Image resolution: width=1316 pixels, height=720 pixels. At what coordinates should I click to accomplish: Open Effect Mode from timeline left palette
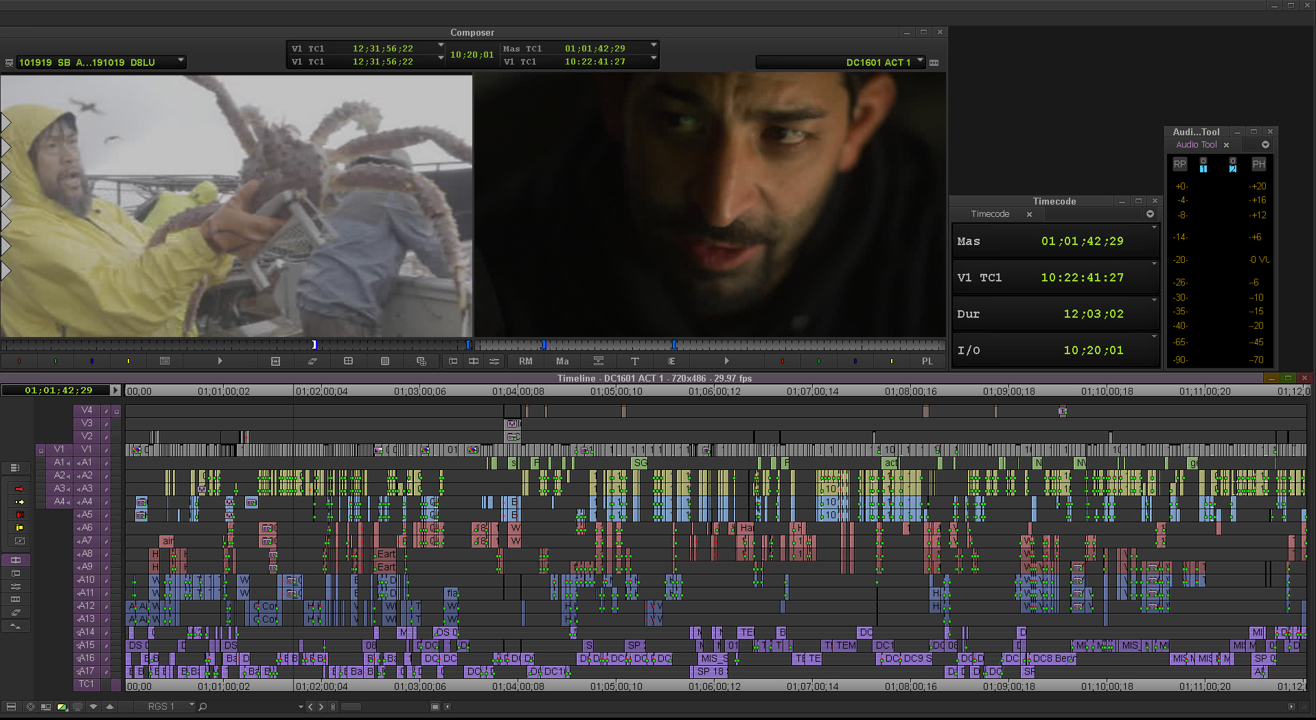click(x=15, y=573)
